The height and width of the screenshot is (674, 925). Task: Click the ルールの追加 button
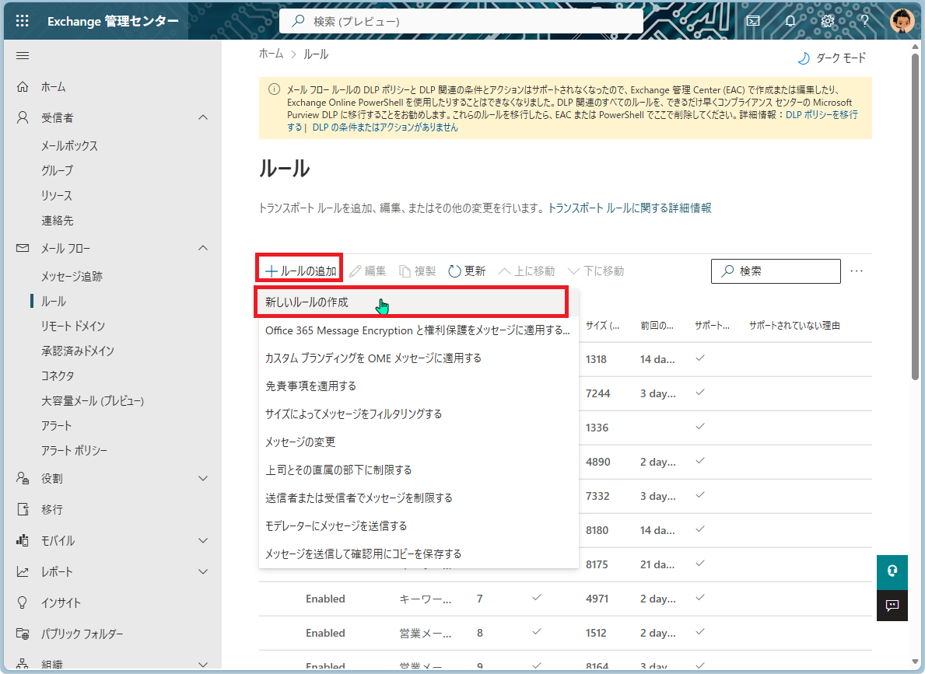tap(300, 271)
